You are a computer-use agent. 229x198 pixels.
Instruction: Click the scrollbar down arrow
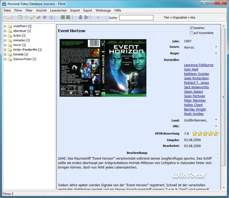point(224,188)
